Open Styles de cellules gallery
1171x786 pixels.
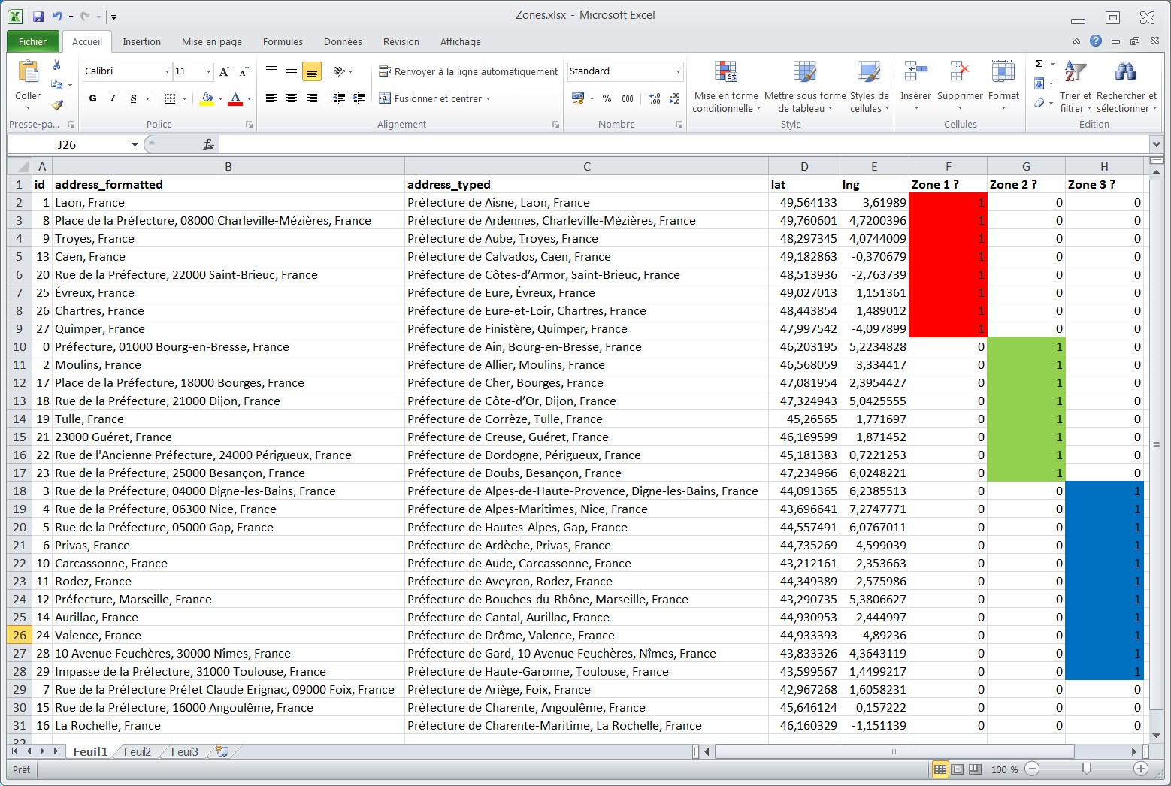point(870,86)
